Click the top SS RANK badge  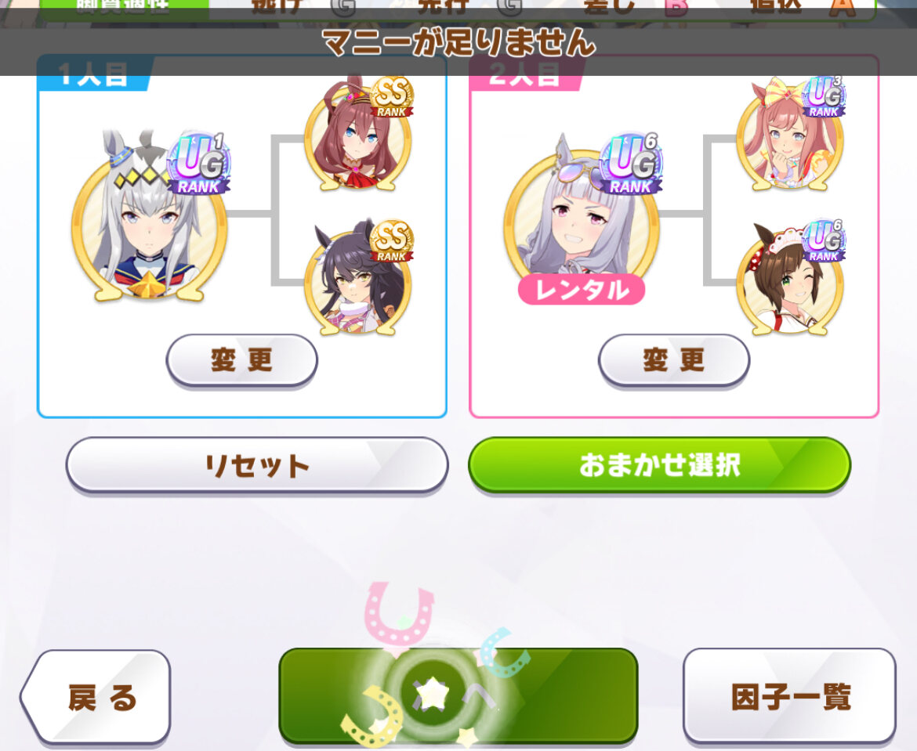click(x=392, y=97)
